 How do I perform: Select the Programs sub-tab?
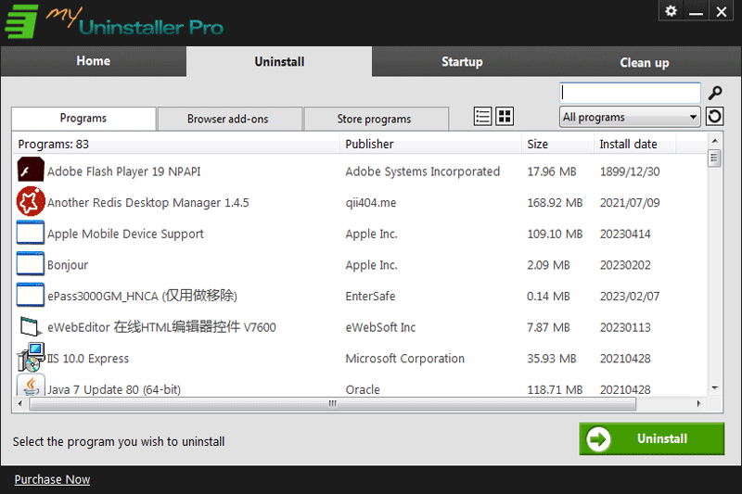83,119
